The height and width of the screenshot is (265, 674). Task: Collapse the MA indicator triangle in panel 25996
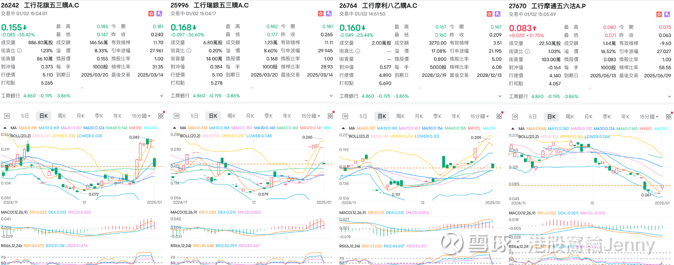tap(174, 128)
